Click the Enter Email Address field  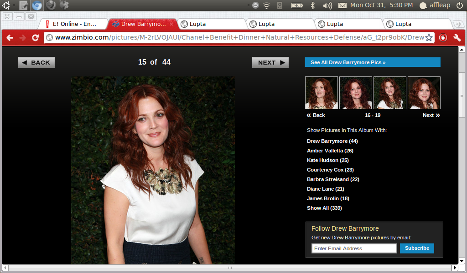[354, 248]
